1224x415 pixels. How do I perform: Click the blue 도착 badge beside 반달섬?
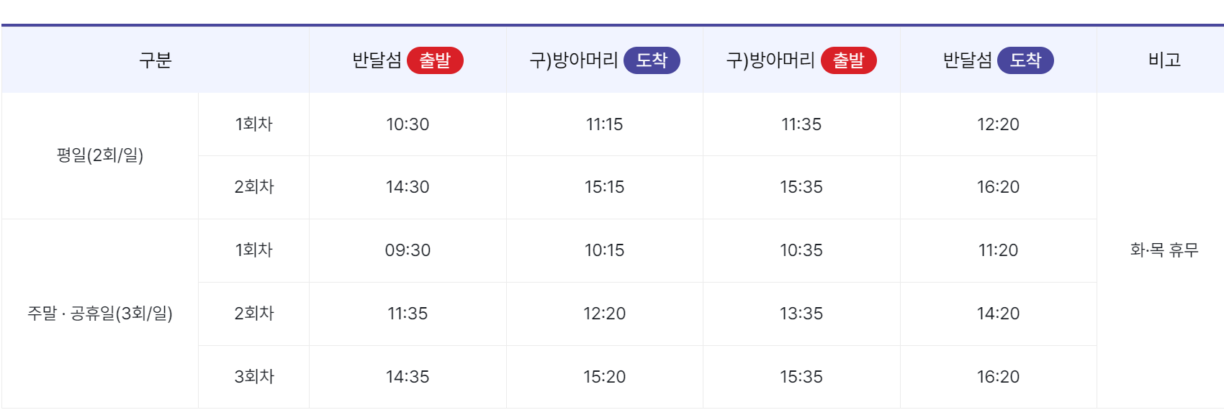(1025, 60)
